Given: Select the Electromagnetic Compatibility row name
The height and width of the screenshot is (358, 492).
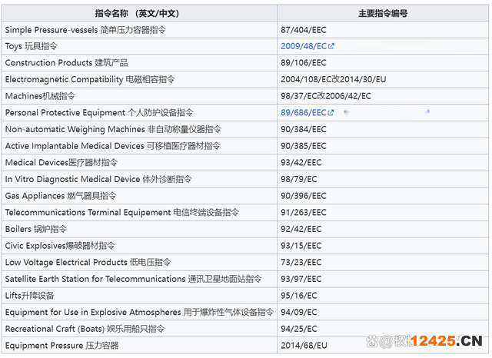Looking at the screenshot, I should tap(90, 79).
